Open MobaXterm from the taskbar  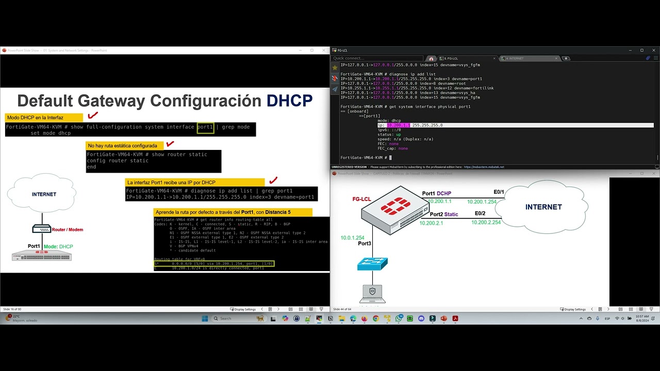click(319, 318)
